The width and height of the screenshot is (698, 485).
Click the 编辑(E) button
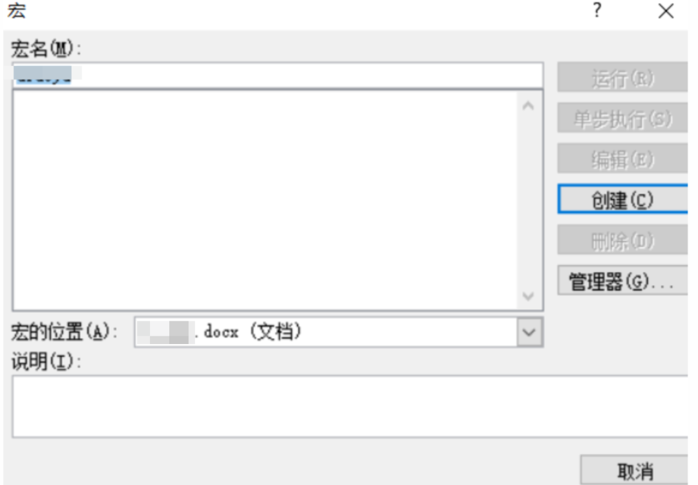[622, 158]
